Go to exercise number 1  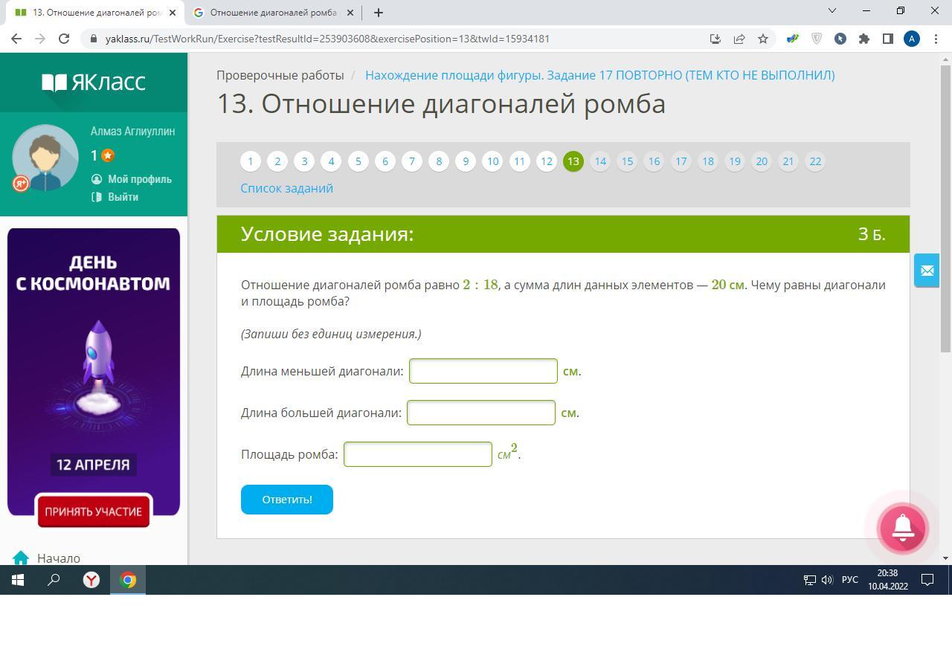tap(251, 161)
